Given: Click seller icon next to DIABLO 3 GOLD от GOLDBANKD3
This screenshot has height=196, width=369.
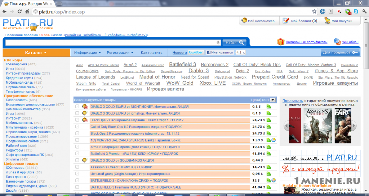Looking at the screenshot, I should (85, 160).
